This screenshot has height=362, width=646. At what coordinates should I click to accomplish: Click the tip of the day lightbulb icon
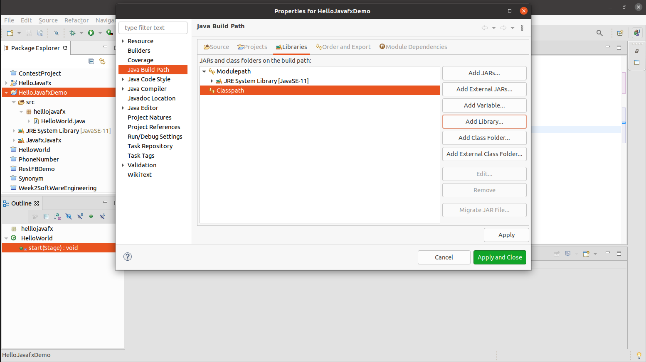tap(639, 355)
